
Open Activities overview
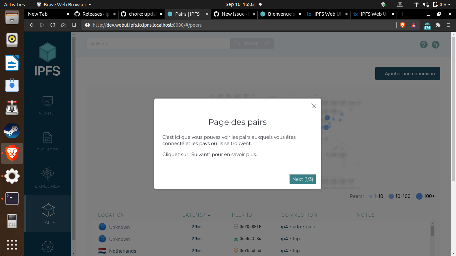[14, 4]
